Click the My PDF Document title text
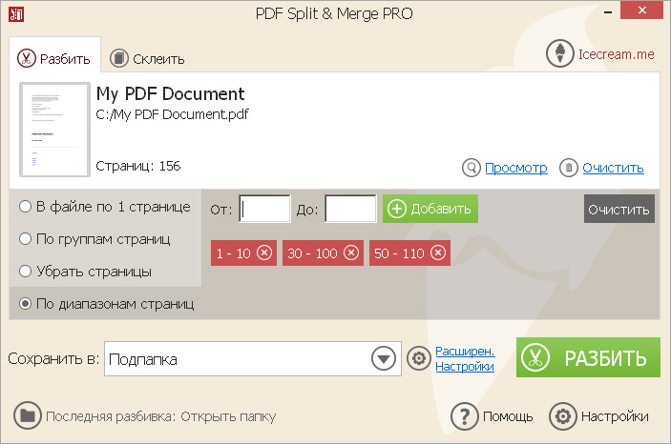Viewport: 671px width, 444px height. click(x=170, y=93)
